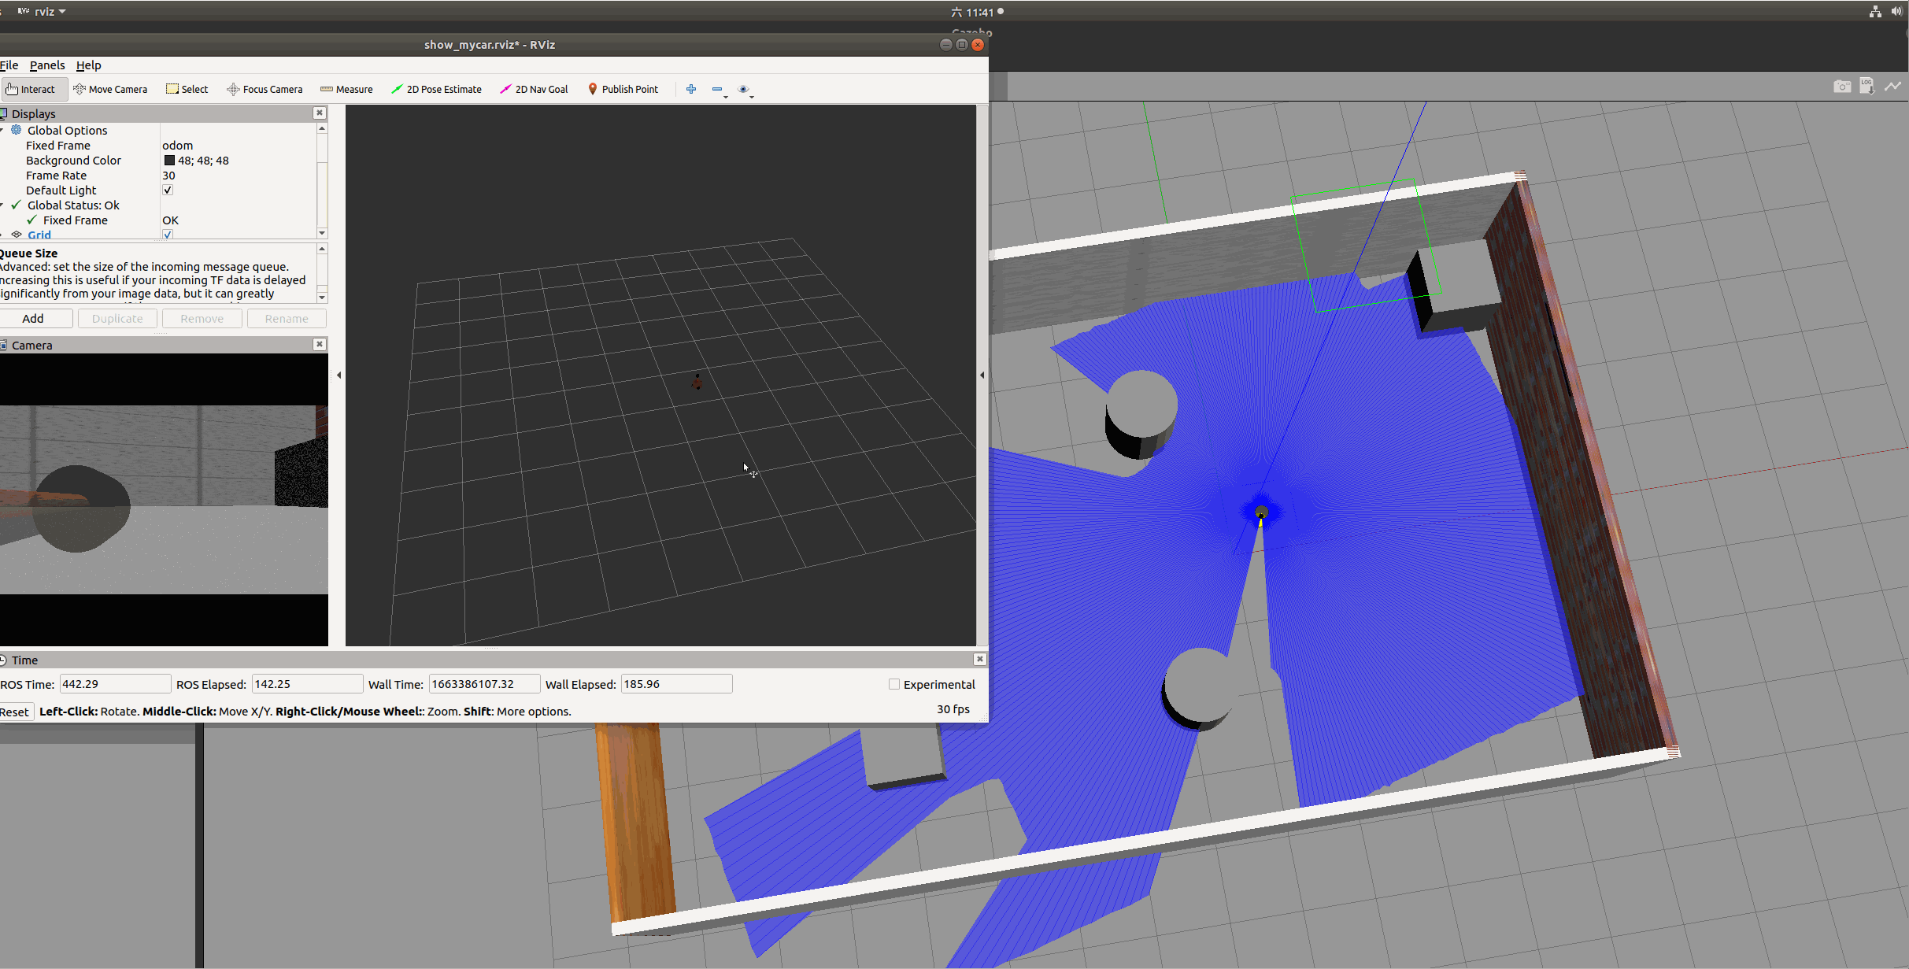Set a 2D Nav Goal

(534, 89)
